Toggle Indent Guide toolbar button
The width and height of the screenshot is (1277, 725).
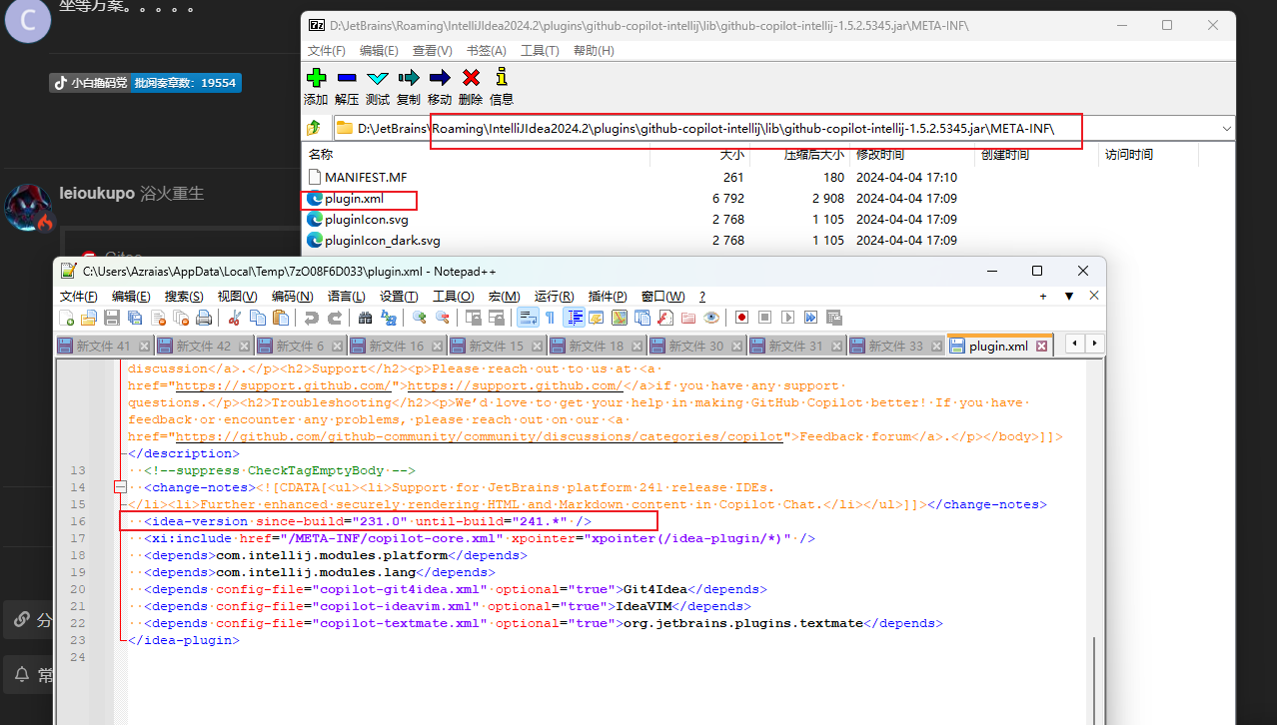coord(576,318)
